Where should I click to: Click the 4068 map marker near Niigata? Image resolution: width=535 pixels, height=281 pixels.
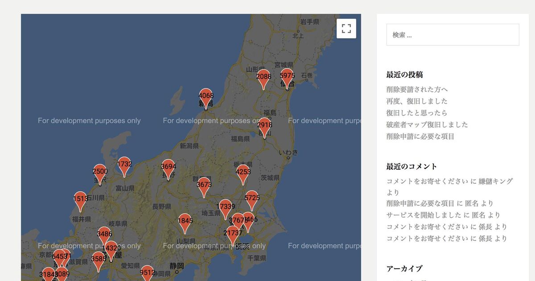tap(206, 97)
